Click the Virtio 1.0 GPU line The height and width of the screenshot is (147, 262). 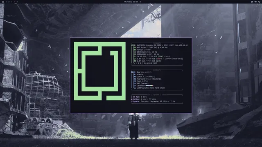tap(144, 50)
